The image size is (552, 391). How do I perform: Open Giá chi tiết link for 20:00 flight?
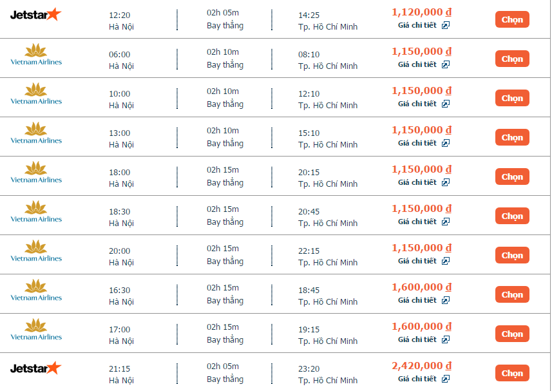click(x=417, y=261)
